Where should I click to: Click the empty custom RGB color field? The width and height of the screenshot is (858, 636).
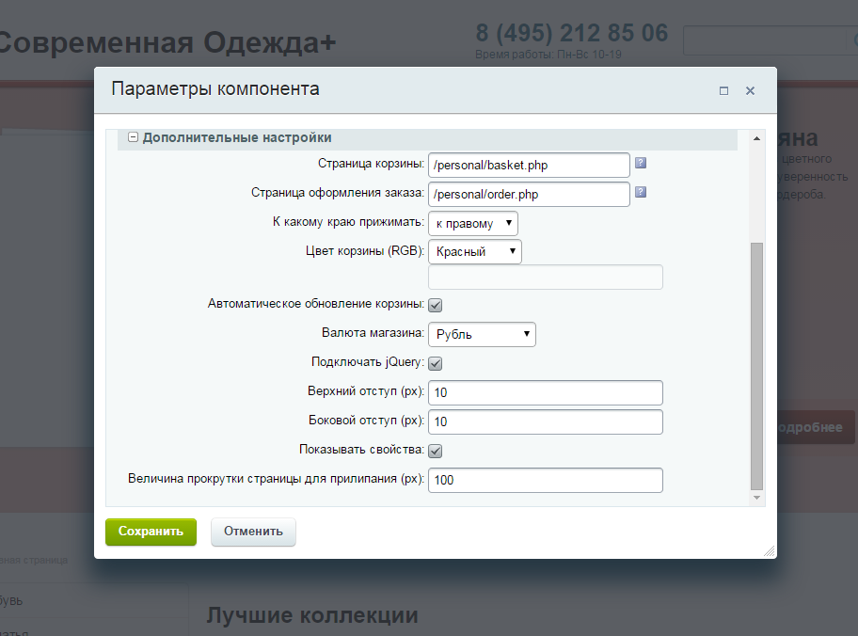(545, 277)
